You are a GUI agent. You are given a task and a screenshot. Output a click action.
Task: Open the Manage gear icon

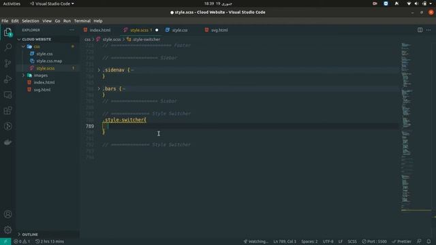7,230
